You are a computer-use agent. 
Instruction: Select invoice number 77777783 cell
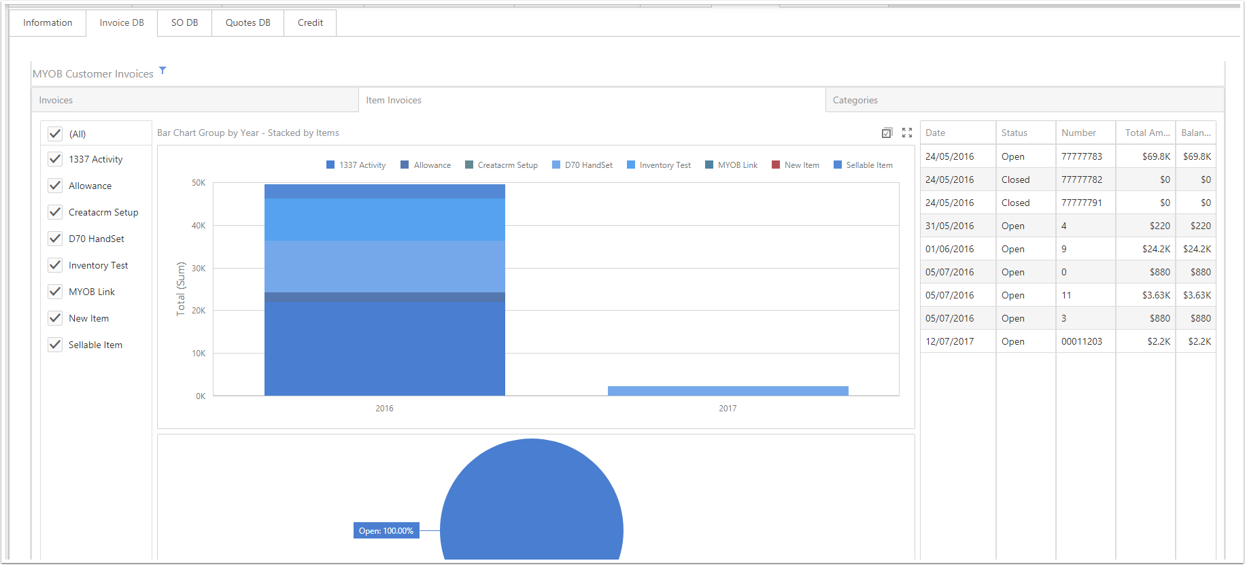tap(1086, 156)
